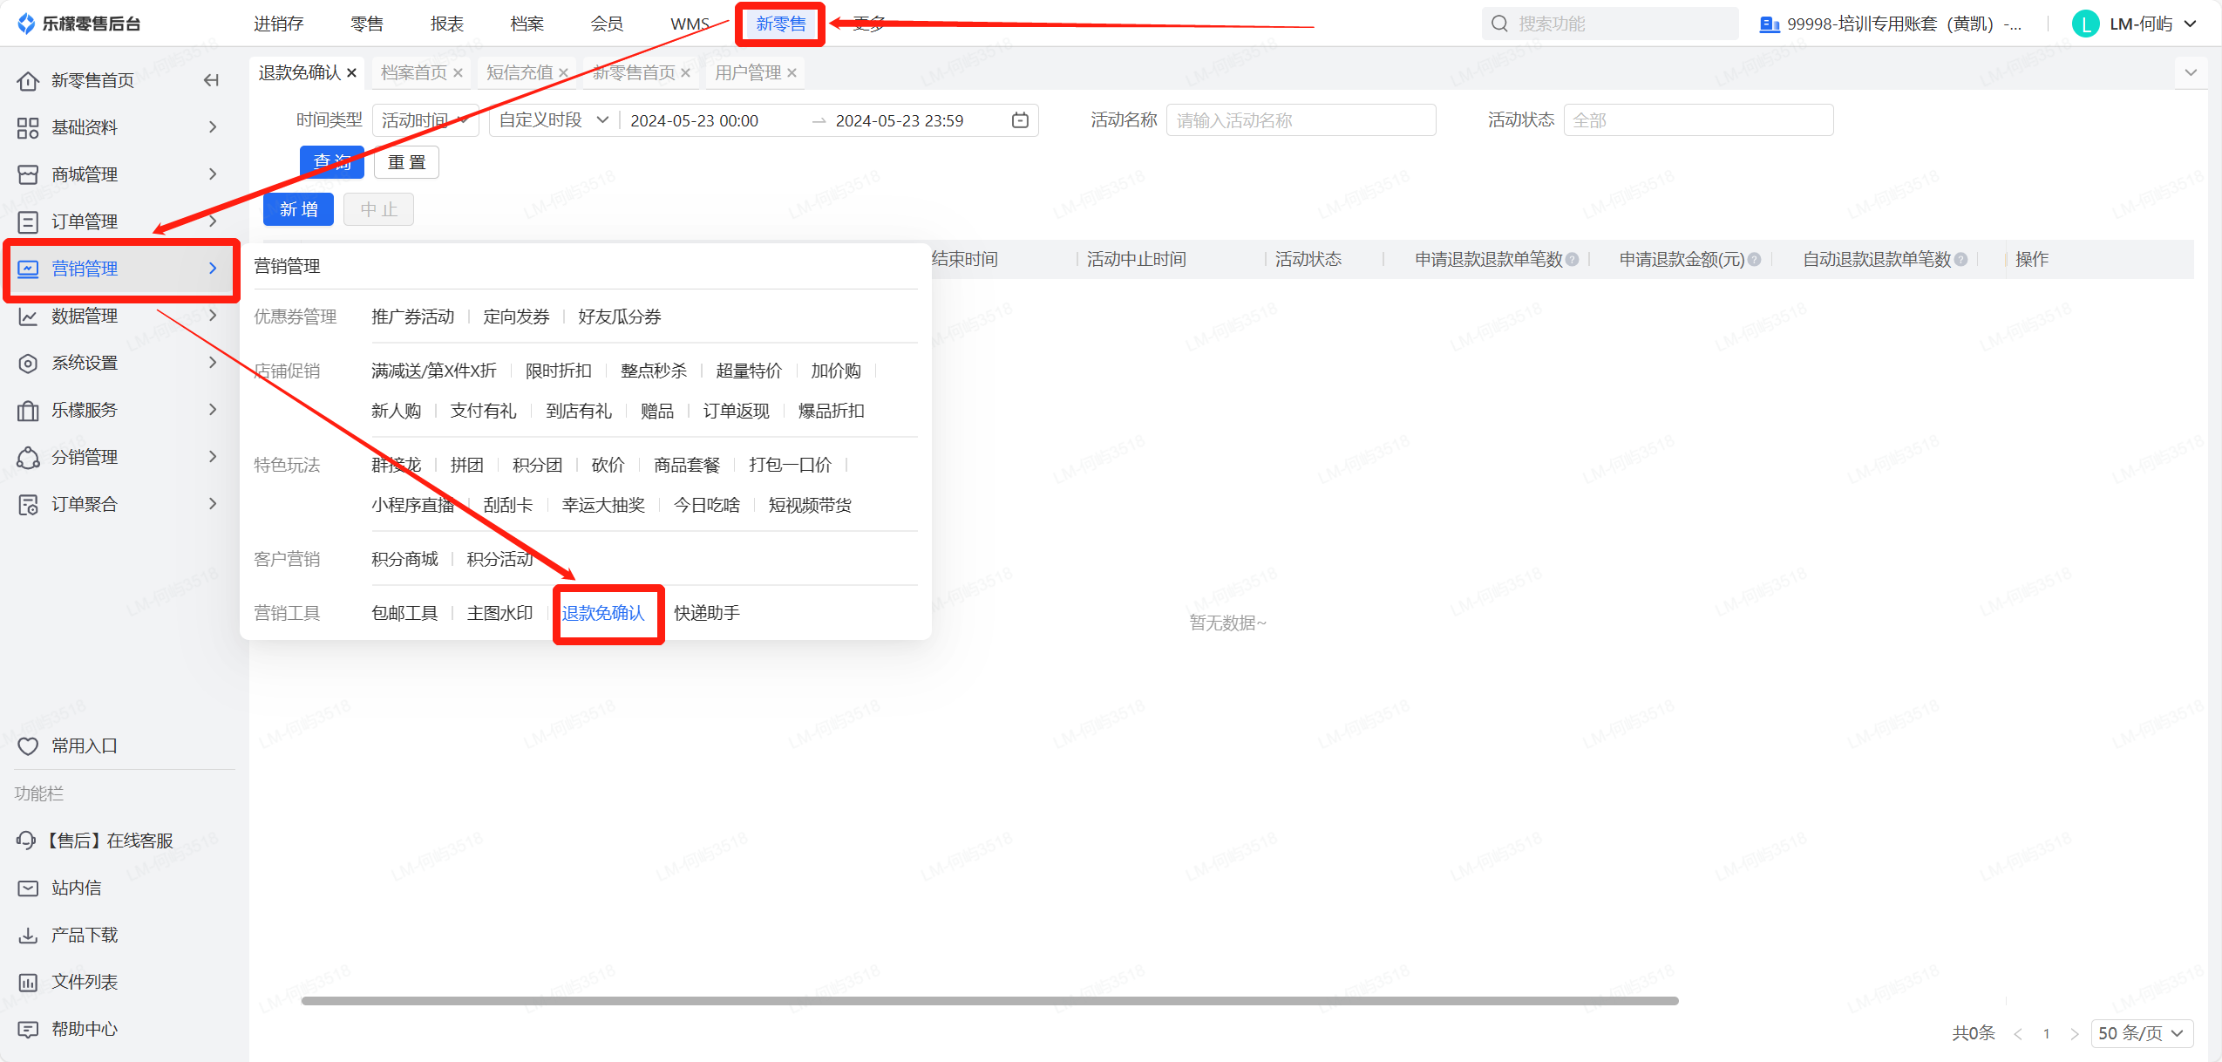Click the user avatar L icon
2222x1062 pixels.
coord(2085,24)
